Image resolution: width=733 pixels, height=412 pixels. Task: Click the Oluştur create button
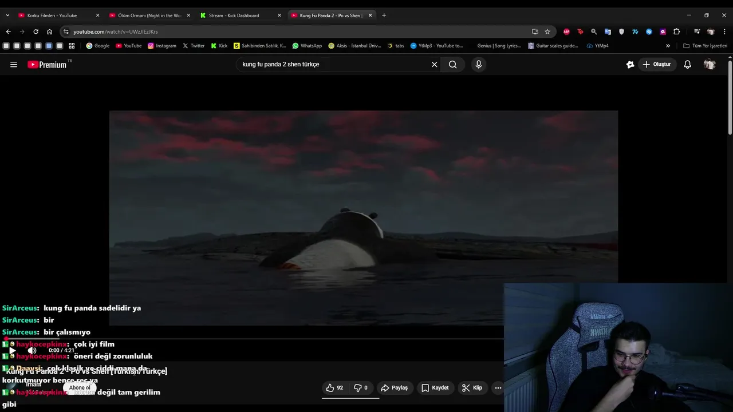pos(656,65)
